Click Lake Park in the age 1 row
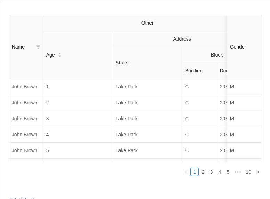The width and height of the screenshot is (270, 199). (126, 87)
